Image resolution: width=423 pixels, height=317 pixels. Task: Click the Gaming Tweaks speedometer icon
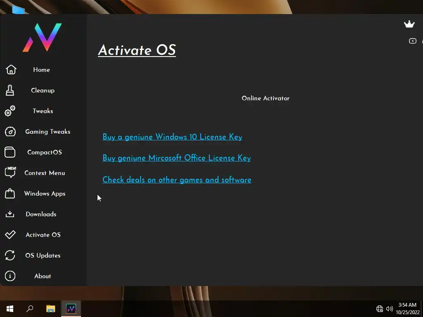click(x=10, y=132)
